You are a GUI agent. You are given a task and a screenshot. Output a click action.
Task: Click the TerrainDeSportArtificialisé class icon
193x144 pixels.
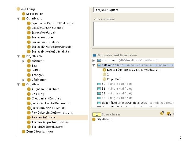pyautogui.click(x=29, y=122)
